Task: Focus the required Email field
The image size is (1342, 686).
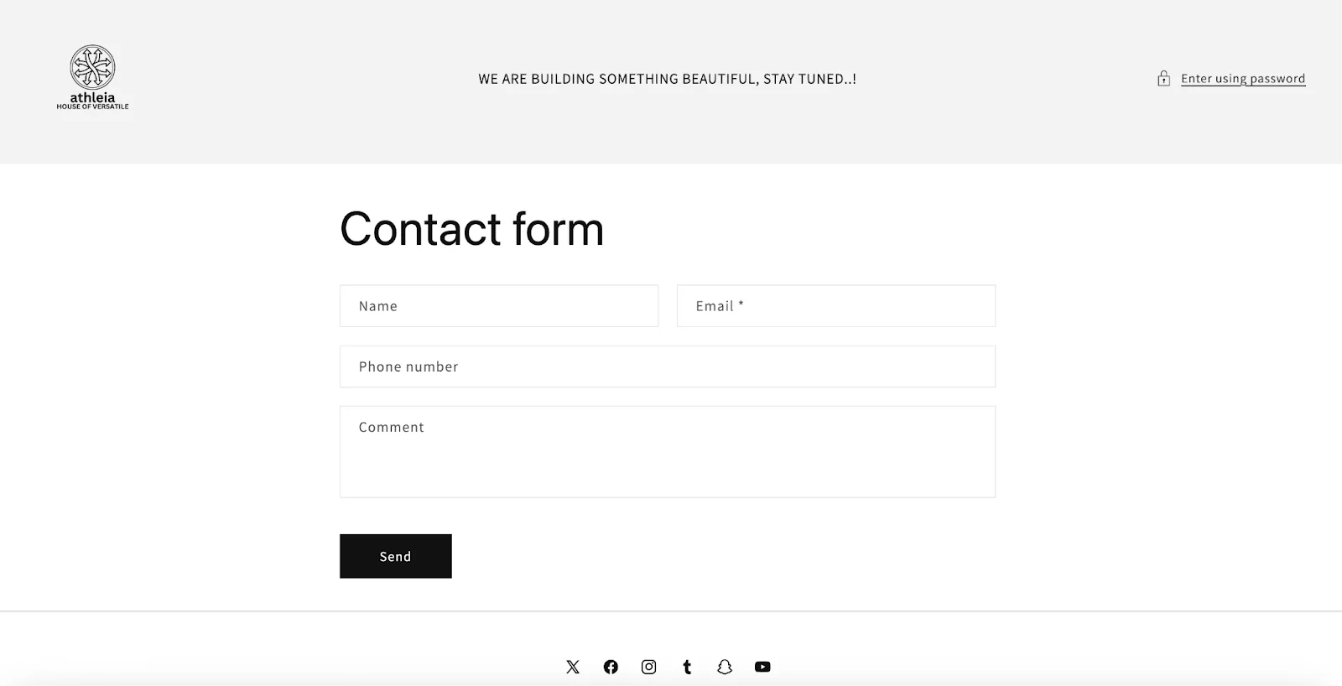Action: (x=835, y=305)
